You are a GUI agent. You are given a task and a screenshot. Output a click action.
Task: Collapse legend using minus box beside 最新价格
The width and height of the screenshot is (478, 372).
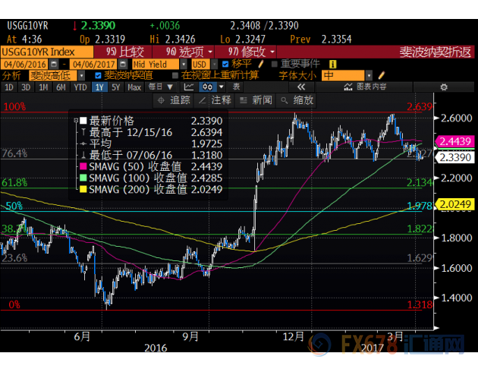click(76, 121)
